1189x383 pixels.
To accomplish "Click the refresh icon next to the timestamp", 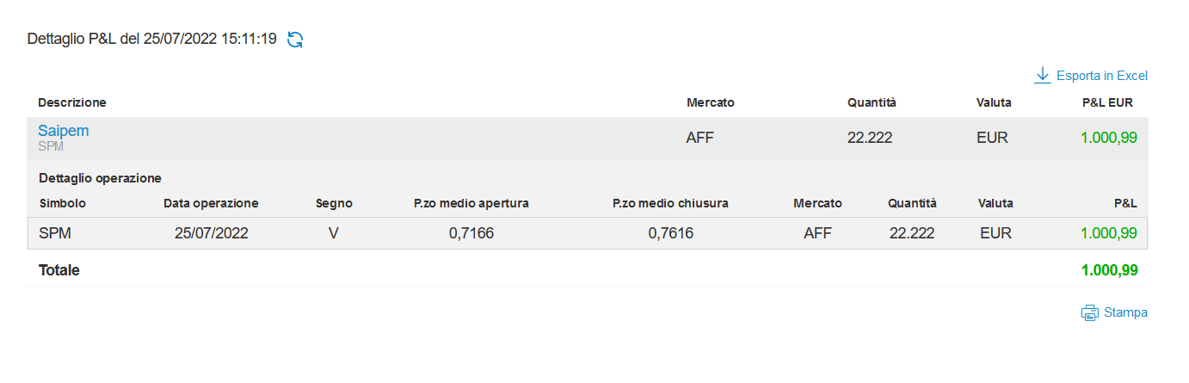I will pos(295,40).
